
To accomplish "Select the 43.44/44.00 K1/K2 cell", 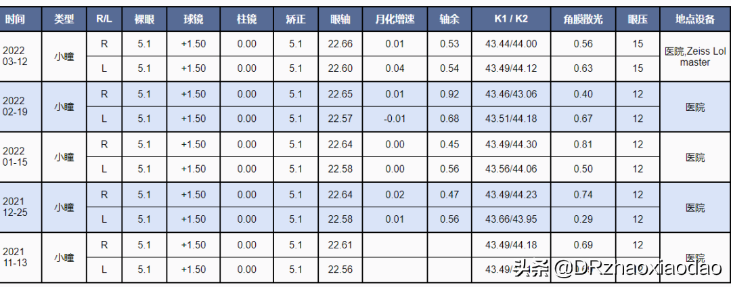I will [x=511, y=44].
